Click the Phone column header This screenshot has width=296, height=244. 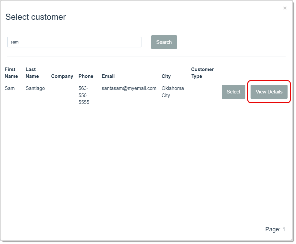(86, 76)
